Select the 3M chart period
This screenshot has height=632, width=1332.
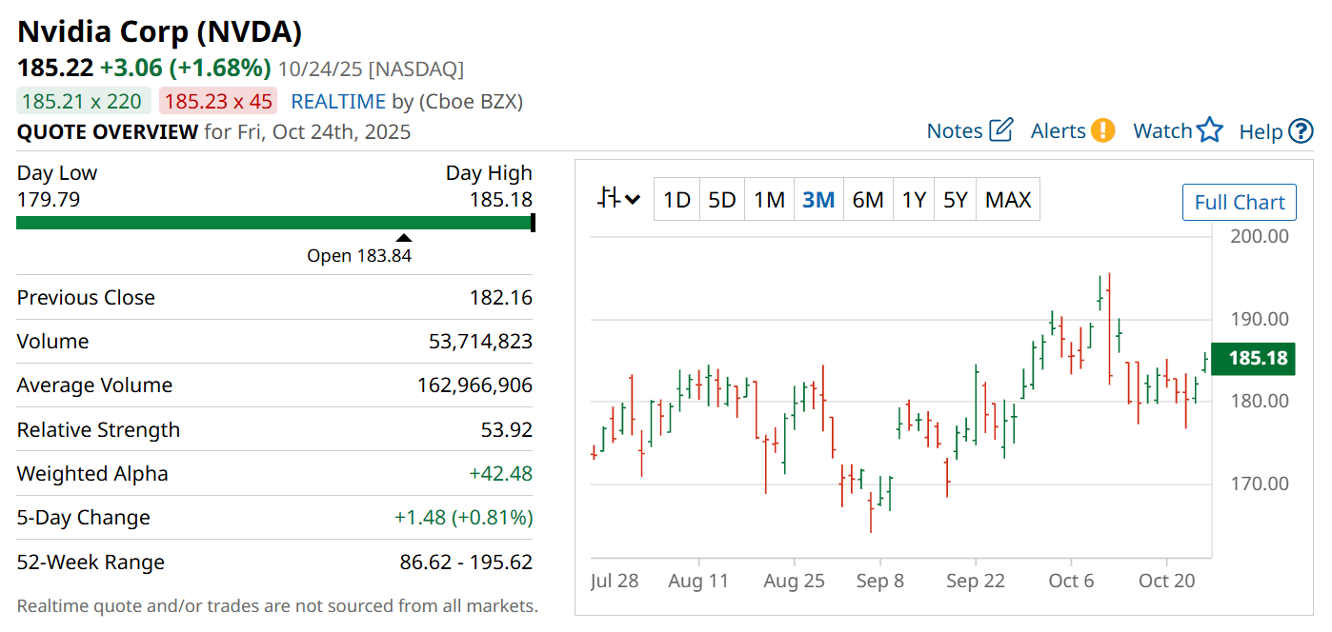click(818, 200)
